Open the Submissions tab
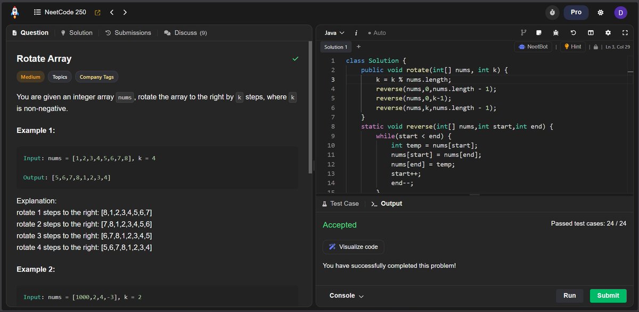This screenshot has height=312, width=639. pyautogui.click(x=128, y=33)
